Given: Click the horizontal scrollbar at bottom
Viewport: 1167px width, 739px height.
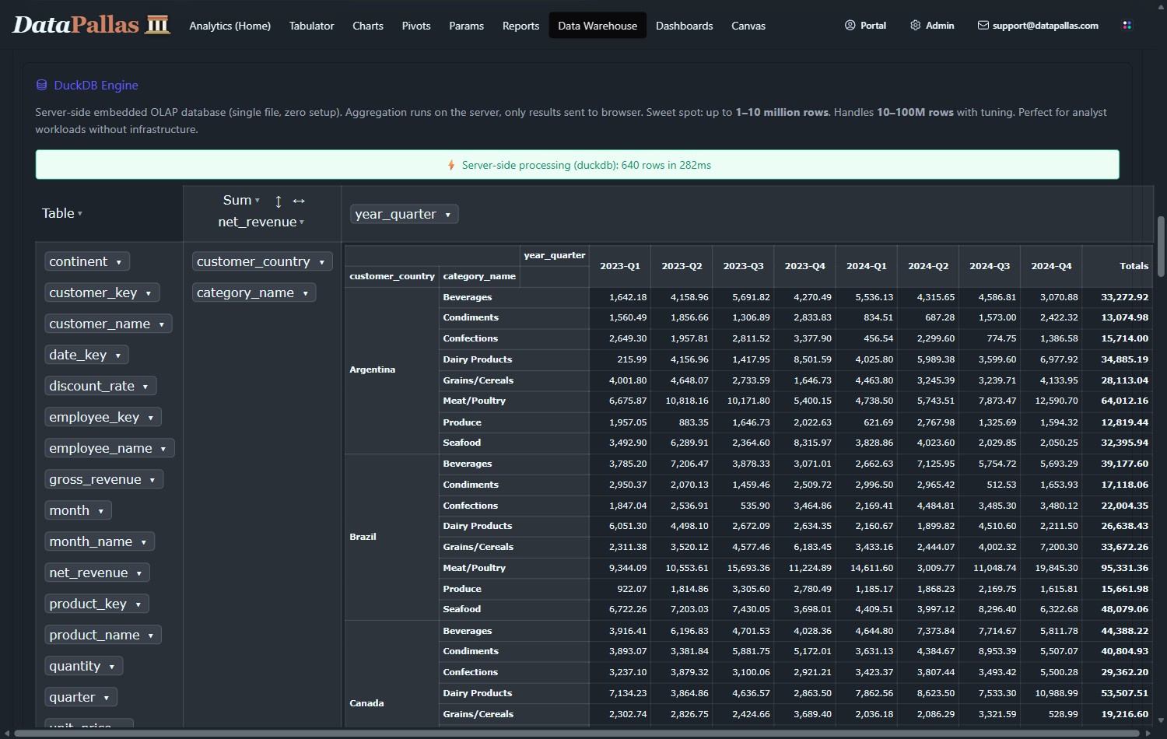Looking at the screenshot, I should [x=577, y=734].
